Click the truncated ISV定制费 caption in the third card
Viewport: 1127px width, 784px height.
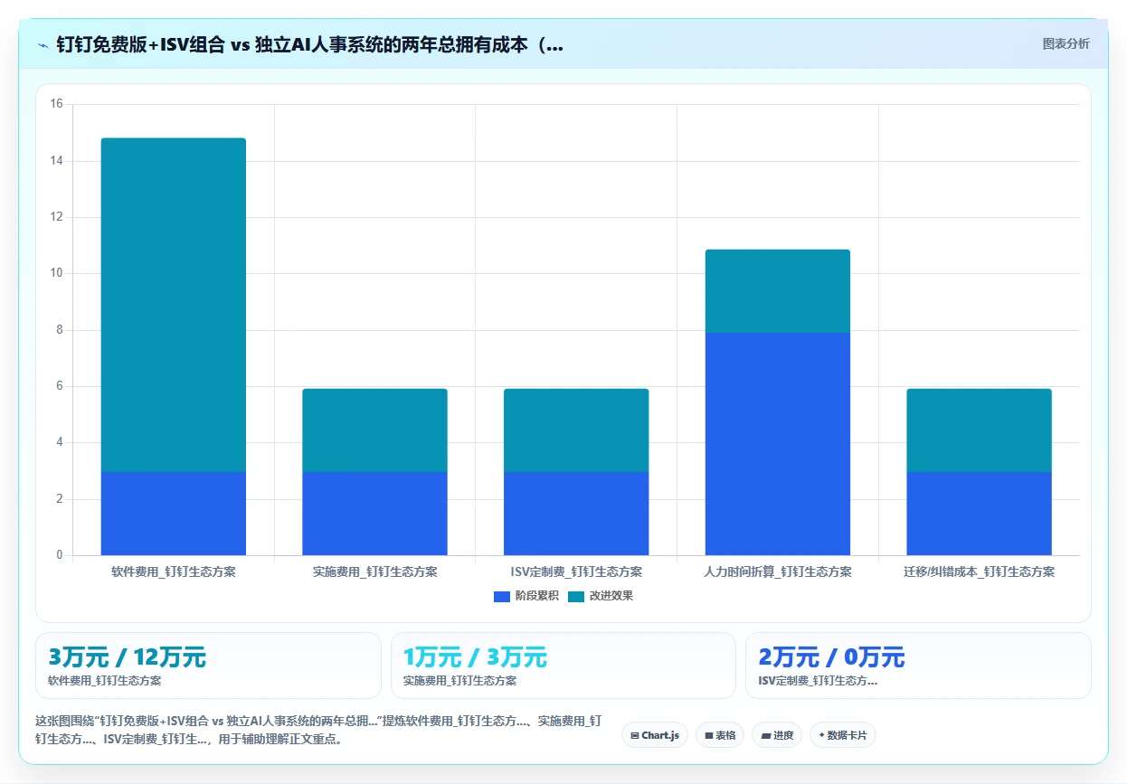pyautogui.click(x=818, y=681)
